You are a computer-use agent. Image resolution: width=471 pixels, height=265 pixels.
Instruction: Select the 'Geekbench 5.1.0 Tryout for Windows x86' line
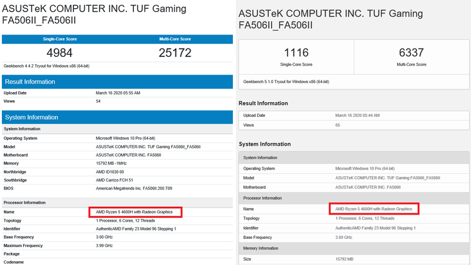pos(286,82)
